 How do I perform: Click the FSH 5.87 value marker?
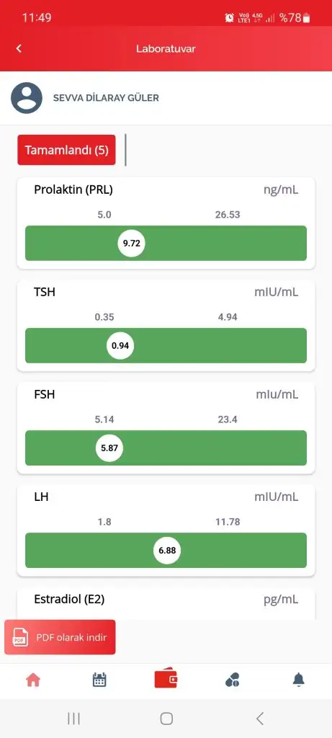109,448
